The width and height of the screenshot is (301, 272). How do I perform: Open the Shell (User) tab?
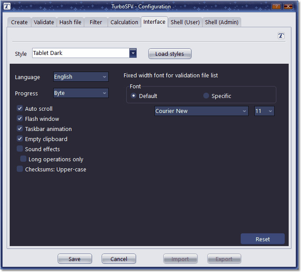point(185,22)
